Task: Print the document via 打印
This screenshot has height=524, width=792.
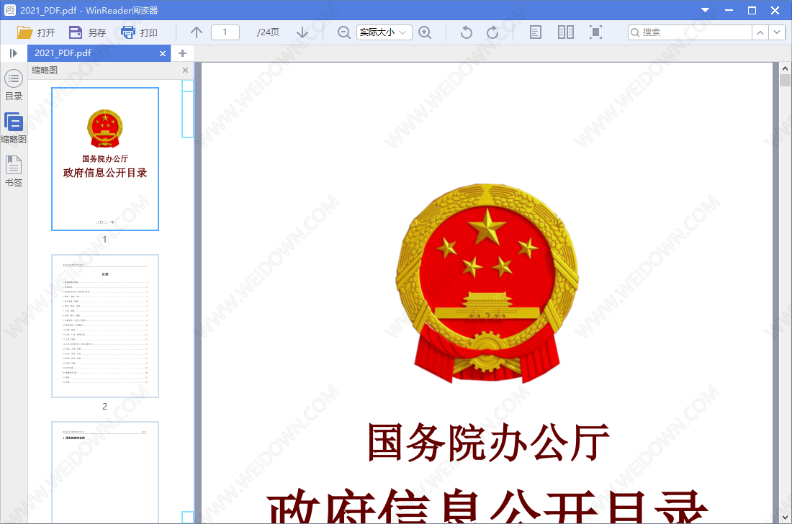Action: [x=140, y=32]
